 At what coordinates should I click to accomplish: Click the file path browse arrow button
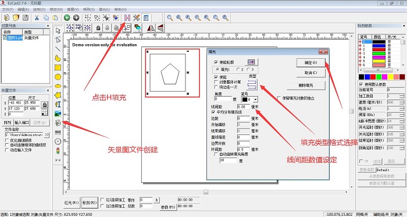coord(47,135)
